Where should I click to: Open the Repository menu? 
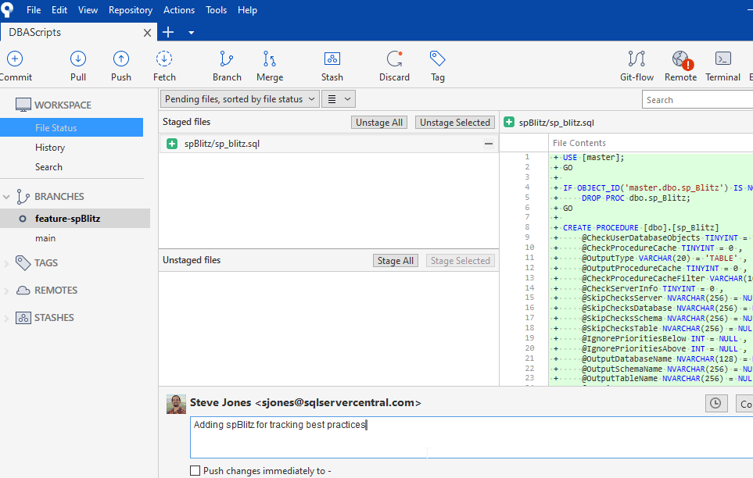131,10
